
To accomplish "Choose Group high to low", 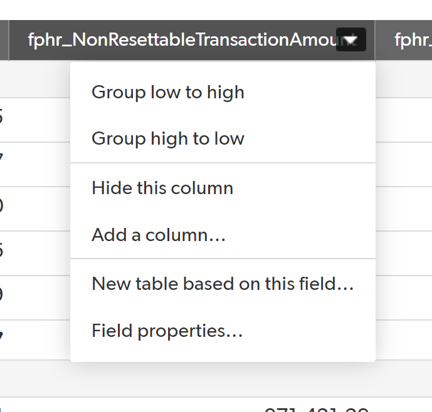I will pyautogui.click(x=168, y=138).
